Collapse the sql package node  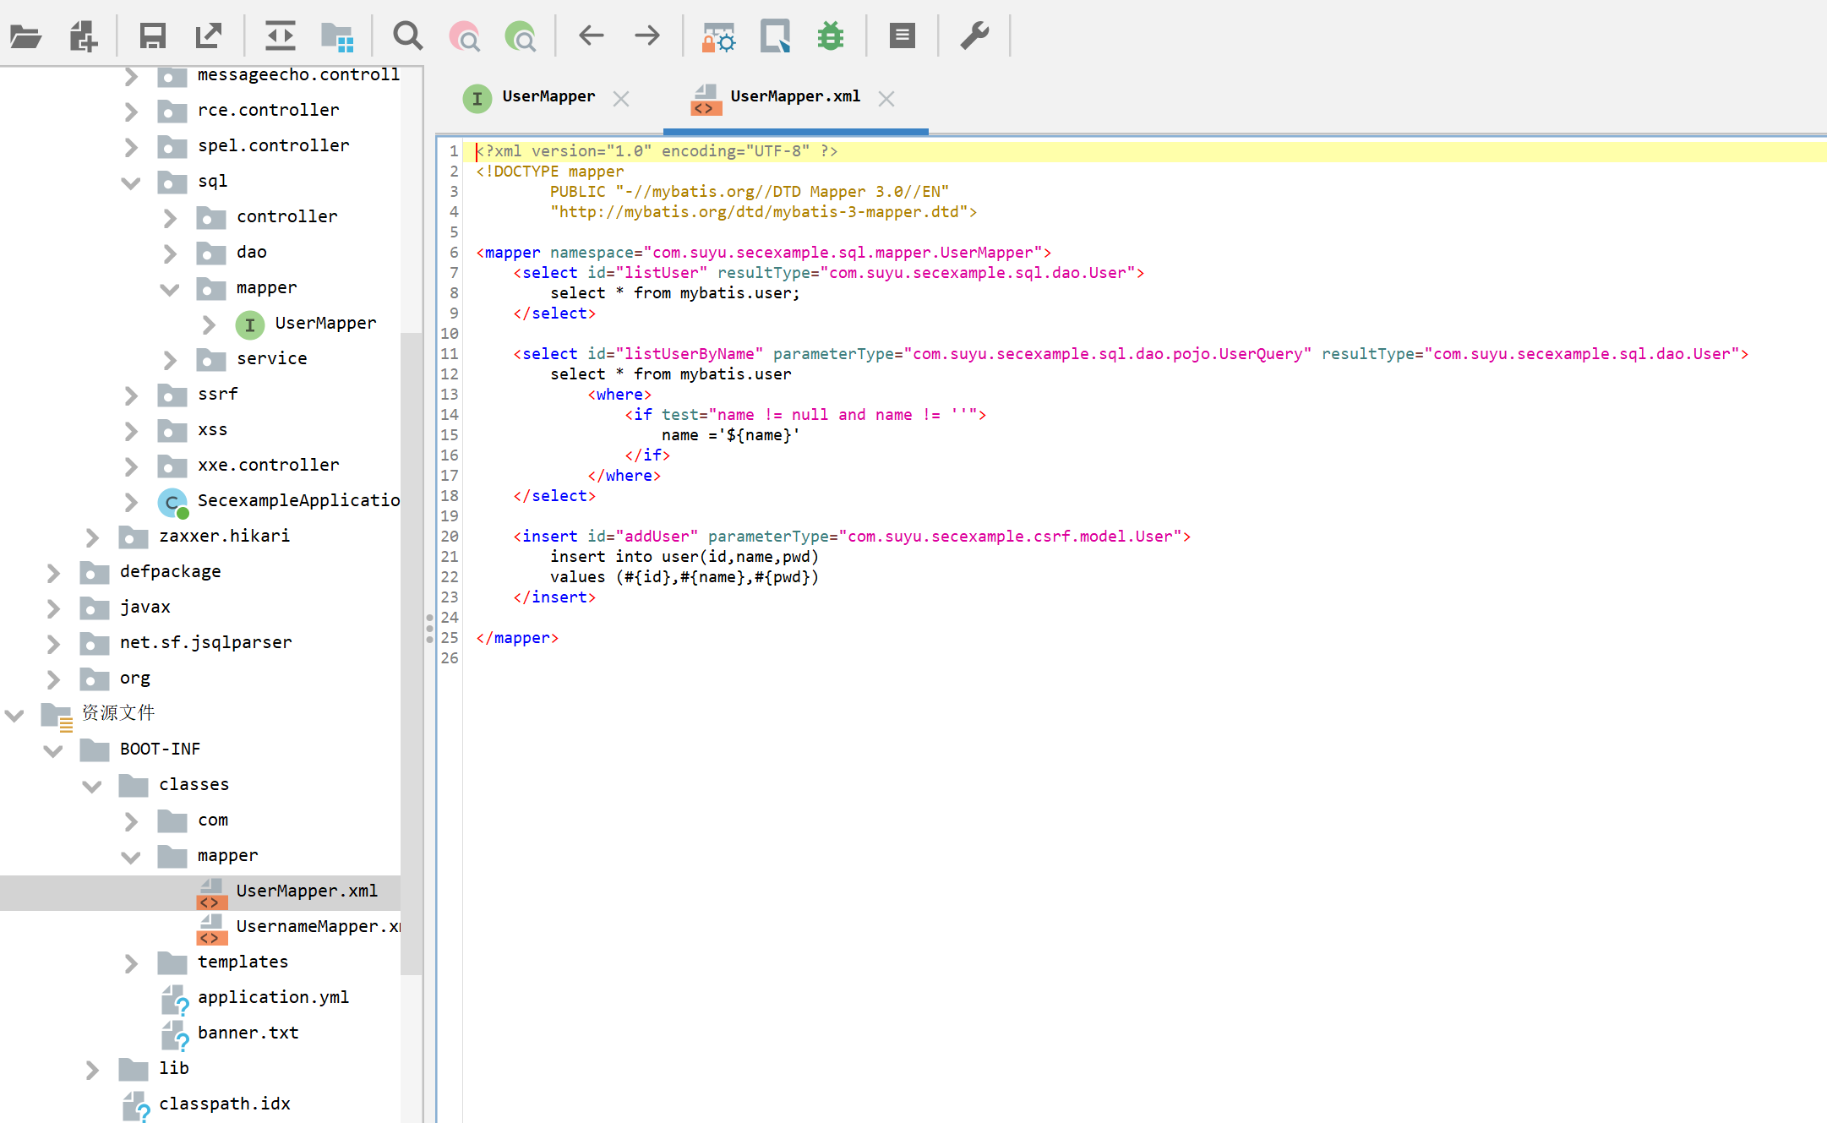(131, 182)
